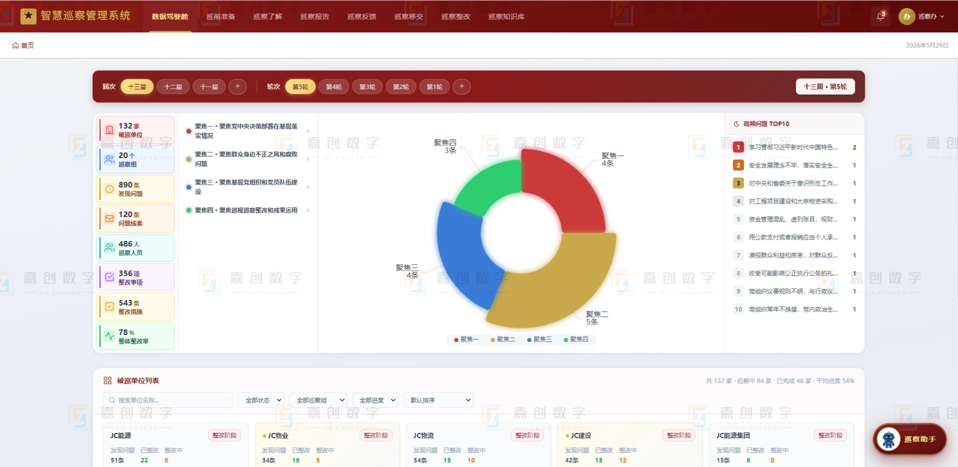This screenshot has height=467, width=958.
Task: Open the 巡察移交 menu
Action: point(409,16)
